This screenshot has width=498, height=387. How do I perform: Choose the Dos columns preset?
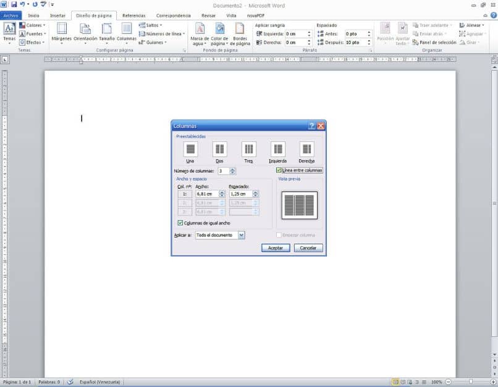pyautogui.click(x=219, y=152)
